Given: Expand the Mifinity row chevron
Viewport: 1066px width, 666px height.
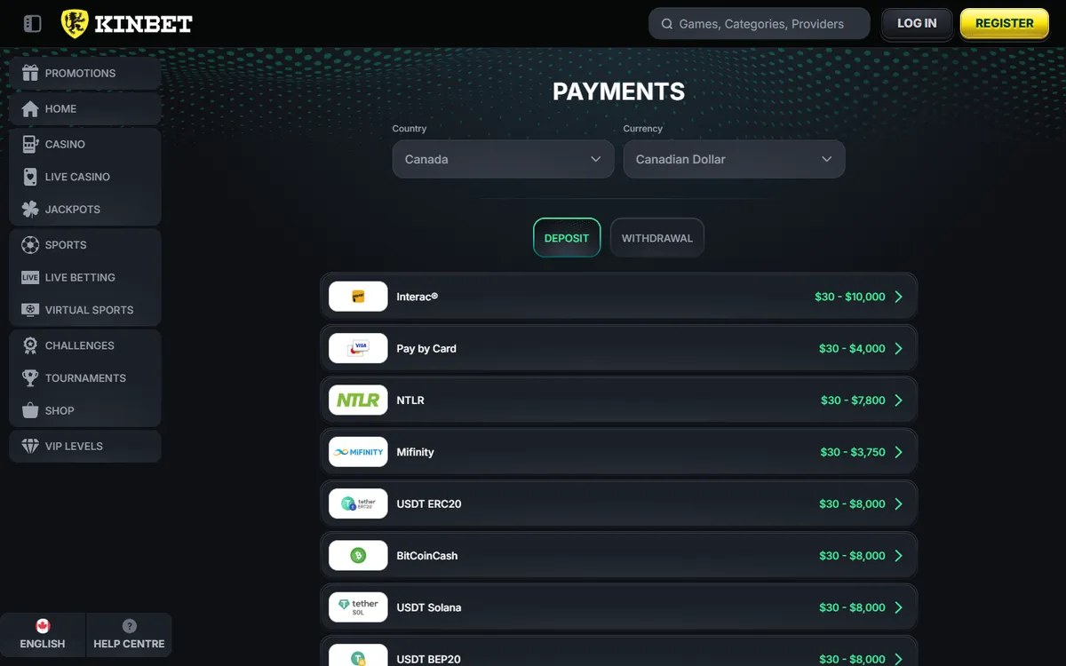Looking at the screenshot, I should [899, 452].
